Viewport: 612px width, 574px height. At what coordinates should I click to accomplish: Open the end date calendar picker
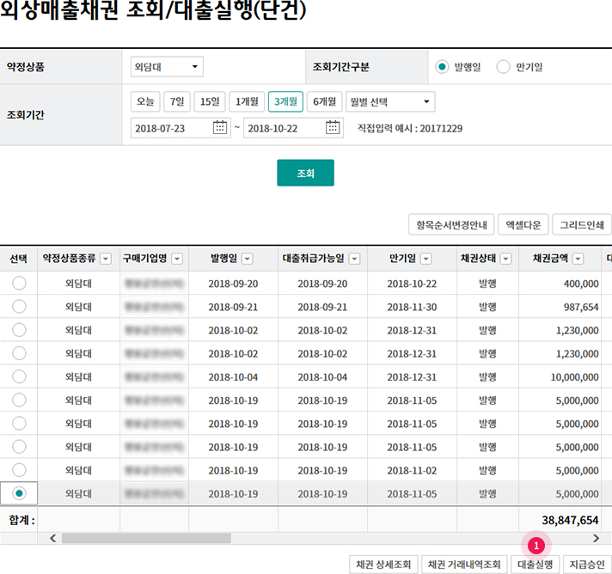click(334, 128)
